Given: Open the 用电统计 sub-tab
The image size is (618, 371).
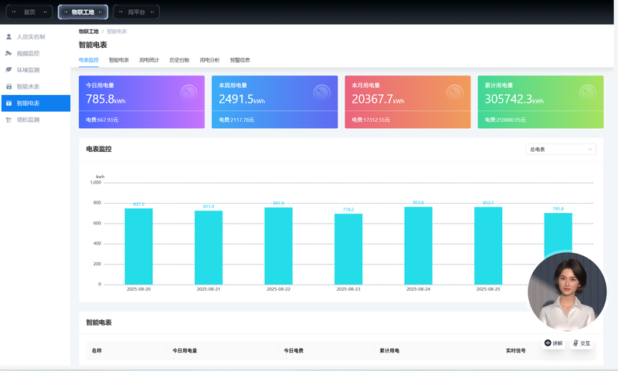Looking at the screenshot, I should point(149,60).
